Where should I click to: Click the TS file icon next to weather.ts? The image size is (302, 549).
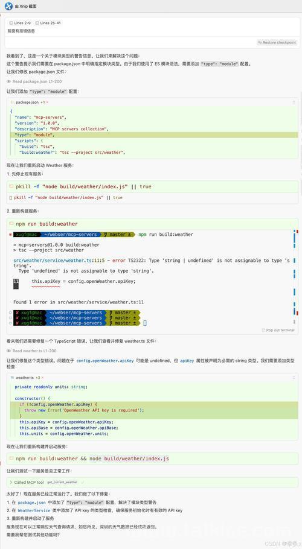pyautogui.click(x=12, y=378)
